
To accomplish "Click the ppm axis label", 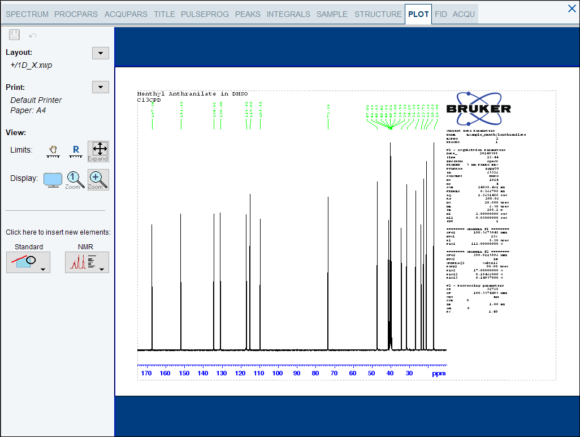I will point(439,373).
